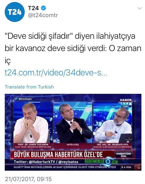Click the Haber Türk Canlı logo
Image resolution: width=145 pixels, height=184 pixels.
[126, 103]
